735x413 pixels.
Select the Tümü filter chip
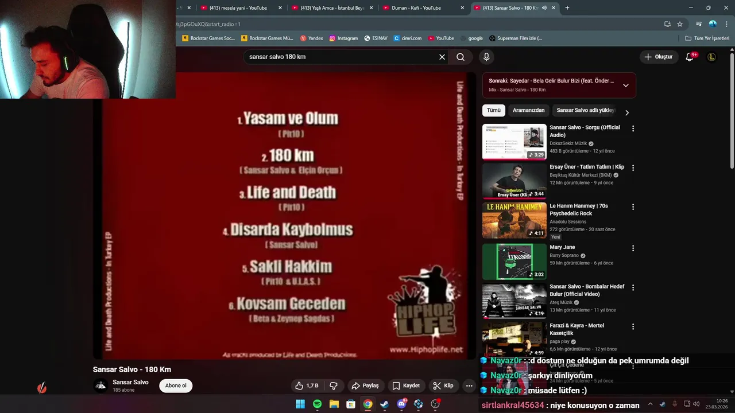click(x=494, y=110)
